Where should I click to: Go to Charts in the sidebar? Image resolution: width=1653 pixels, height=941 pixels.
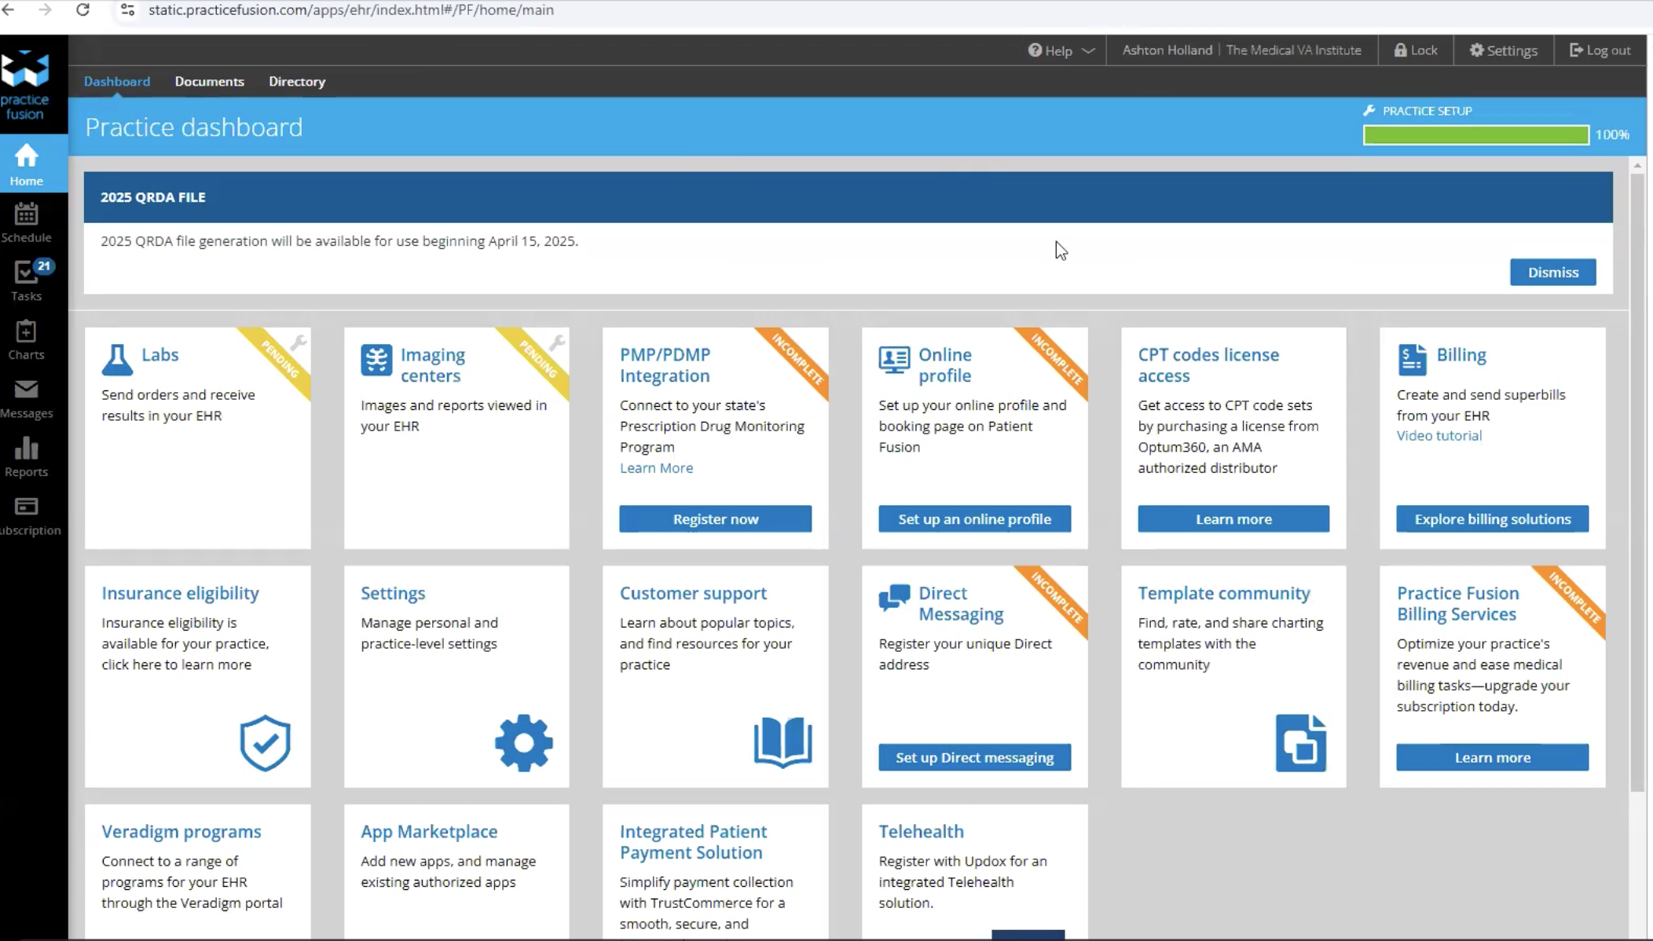click(x=26, y=339)
